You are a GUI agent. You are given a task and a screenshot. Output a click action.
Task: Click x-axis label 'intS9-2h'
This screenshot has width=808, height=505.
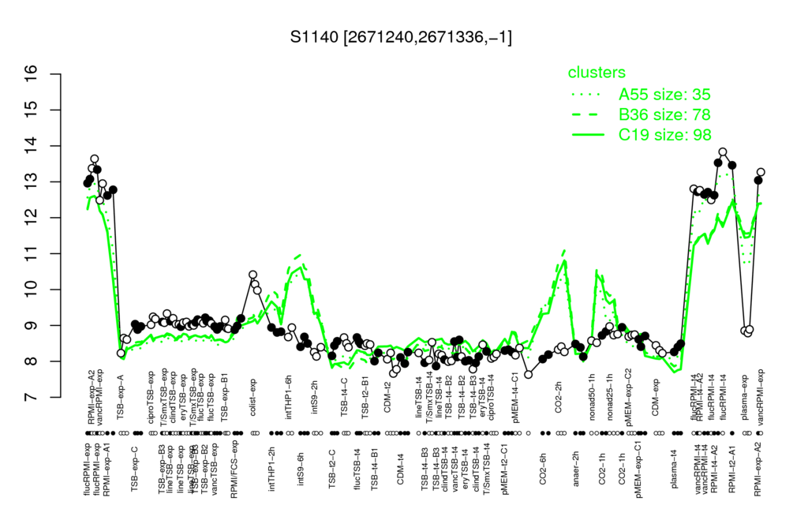tap(314, 398)
